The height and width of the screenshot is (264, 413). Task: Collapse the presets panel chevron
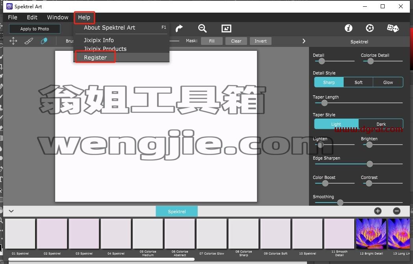[11, 211]
